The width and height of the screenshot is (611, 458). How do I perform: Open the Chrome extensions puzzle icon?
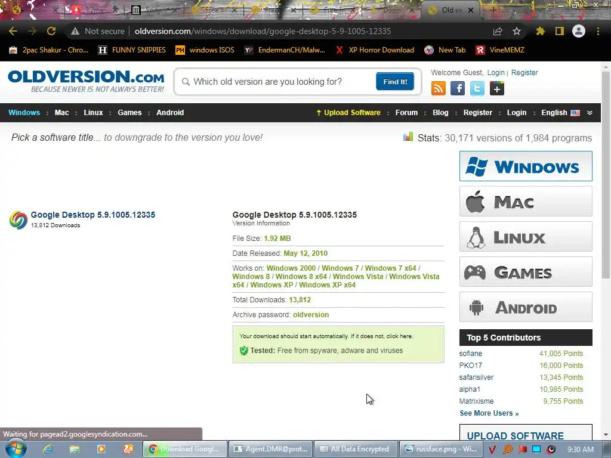point(541,31)
